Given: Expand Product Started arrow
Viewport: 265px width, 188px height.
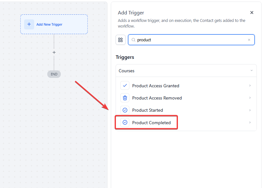Looking at the screenshot, I should click(x=250, y=110).
